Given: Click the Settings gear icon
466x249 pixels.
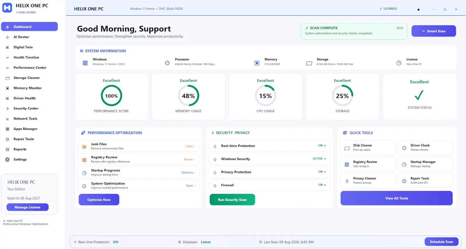Looking at the screenshot, I should pos(8,160).
